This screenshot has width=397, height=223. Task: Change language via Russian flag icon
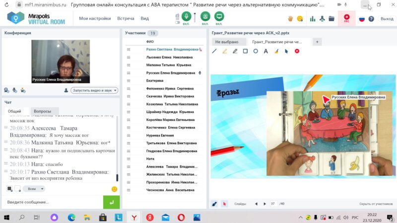coord(362,19)
